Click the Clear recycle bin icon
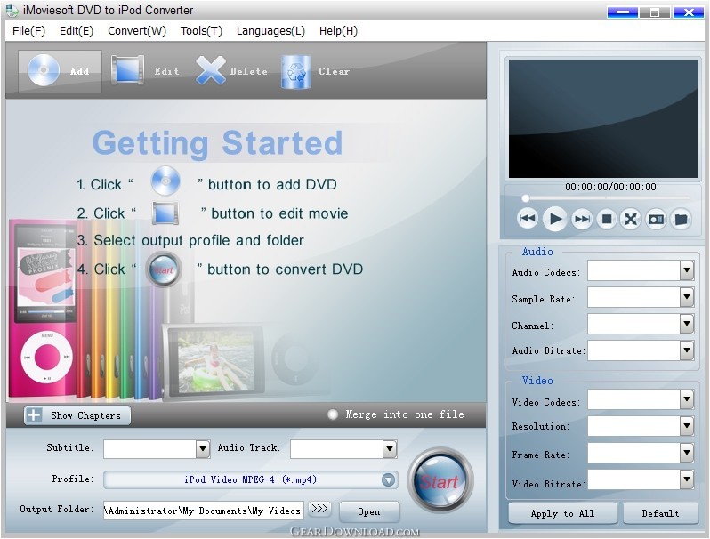Viewport: 710px width, 539px height. (295, 71)
